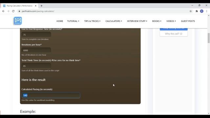Click the blue ad button above Why this ad
The width and height of the screenshot is (210, 118).
point(174,29)
